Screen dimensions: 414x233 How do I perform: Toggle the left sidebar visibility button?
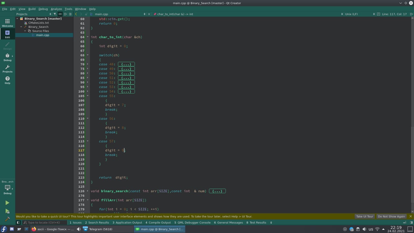[x=18, y=223]
